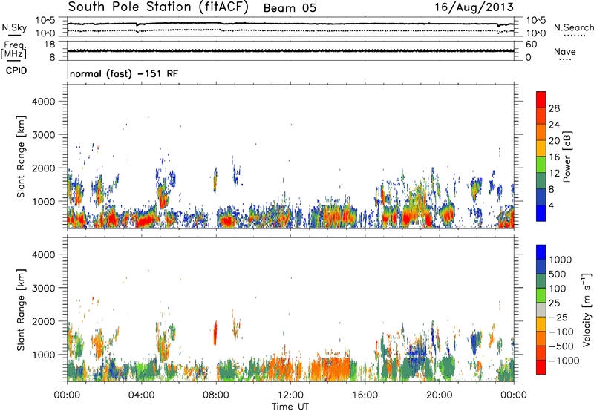Click the '08:00' time axis tick
594x411 pixels.
coord(216,395)
